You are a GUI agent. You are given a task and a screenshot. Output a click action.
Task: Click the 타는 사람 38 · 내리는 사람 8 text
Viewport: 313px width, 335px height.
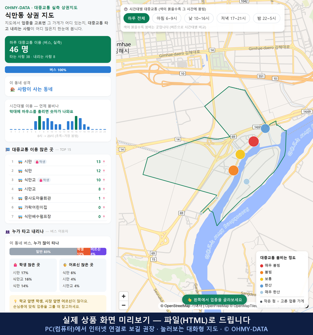(x=32, y=57)
